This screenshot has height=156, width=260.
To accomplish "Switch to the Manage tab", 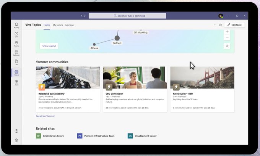I will pos(70,25).
